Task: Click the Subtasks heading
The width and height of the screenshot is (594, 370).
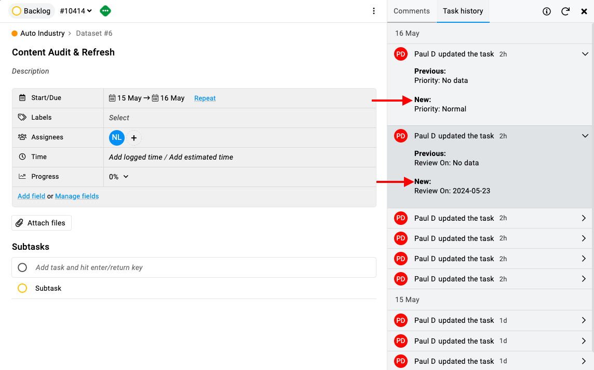Action: pos(31,247)
